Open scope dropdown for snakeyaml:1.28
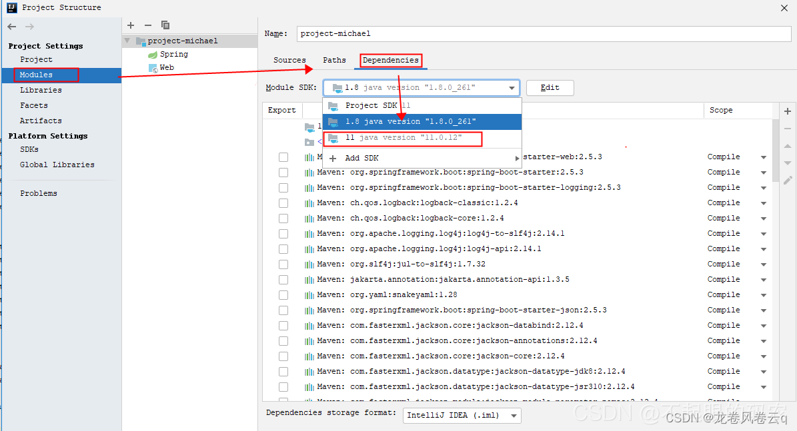The height and width of the screenshot is (431, 797). point(764,296)
